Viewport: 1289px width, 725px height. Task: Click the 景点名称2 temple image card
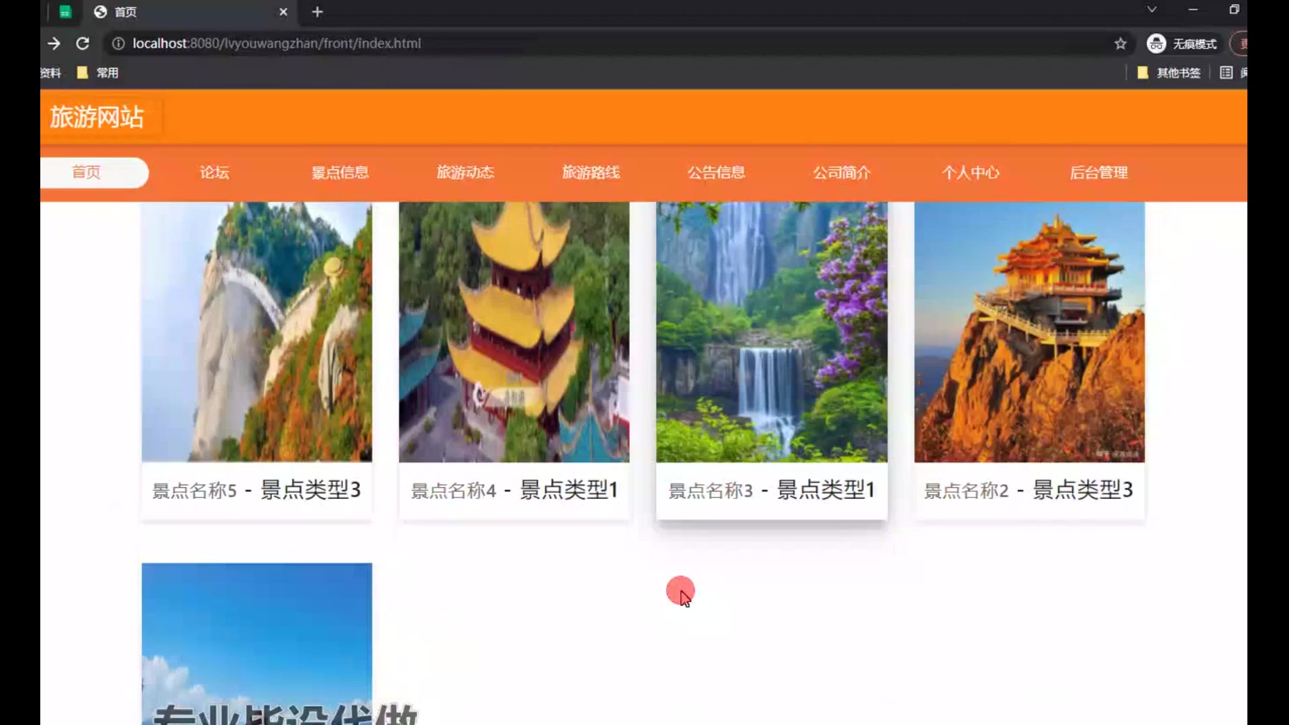[1029, 332]
